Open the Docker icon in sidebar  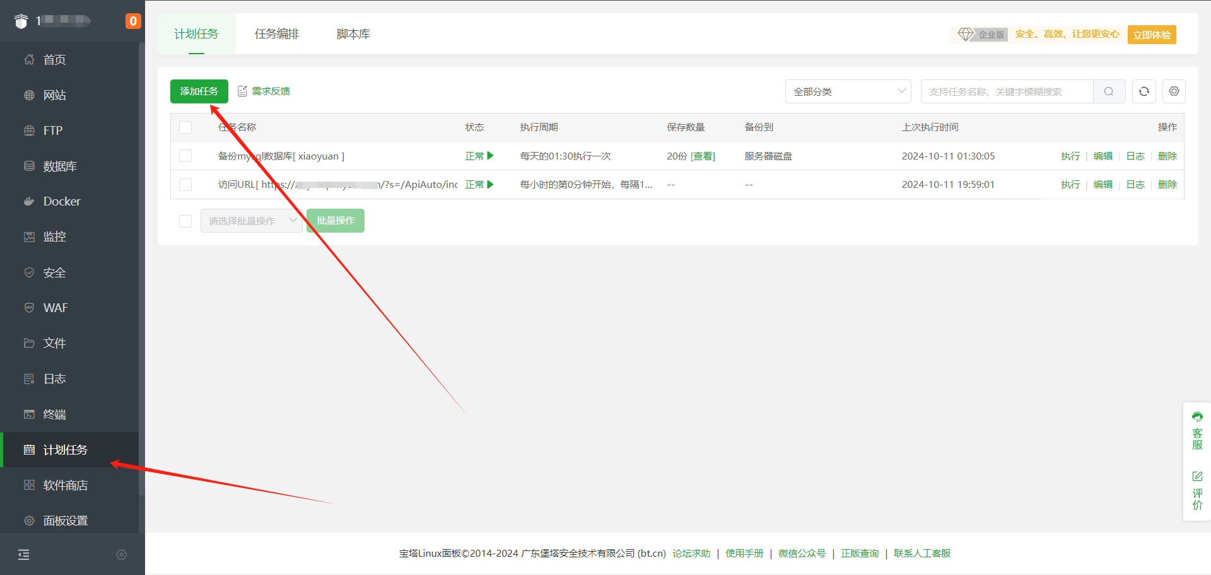[29, 202]
